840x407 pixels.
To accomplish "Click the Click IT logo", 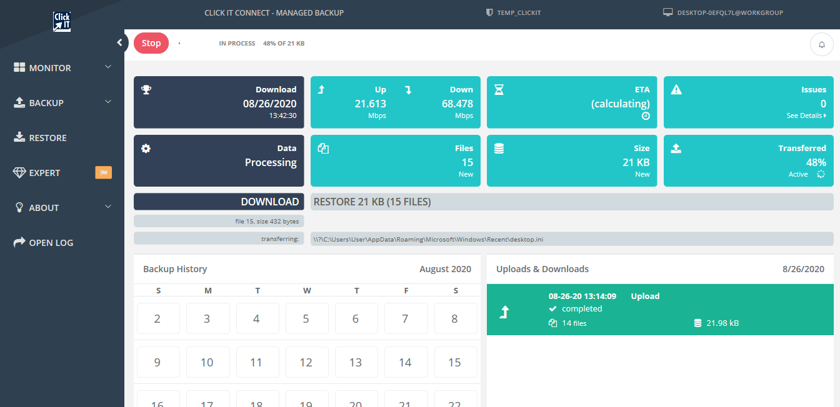I will (x=62, y=22).
